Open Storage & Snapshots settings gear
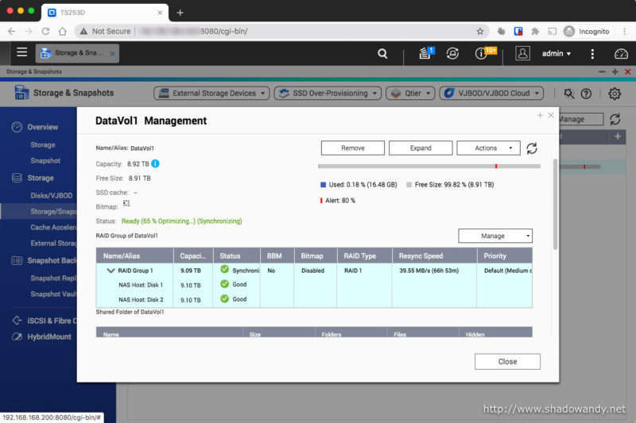Viewport: 636px width, 423px height. tap(615, 94)
